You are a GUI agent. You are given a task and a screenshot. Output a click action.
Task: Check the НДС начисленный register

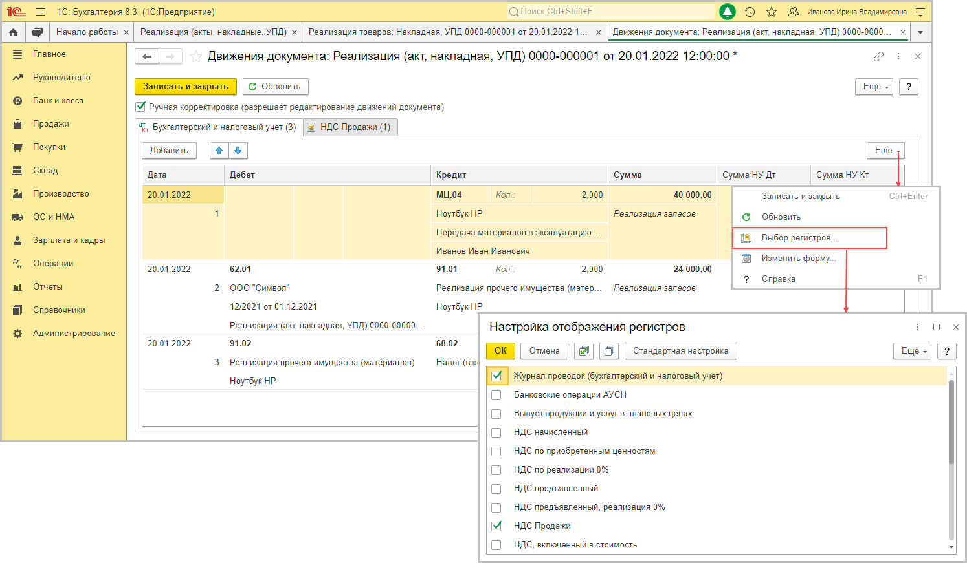(x=496, y=432)
